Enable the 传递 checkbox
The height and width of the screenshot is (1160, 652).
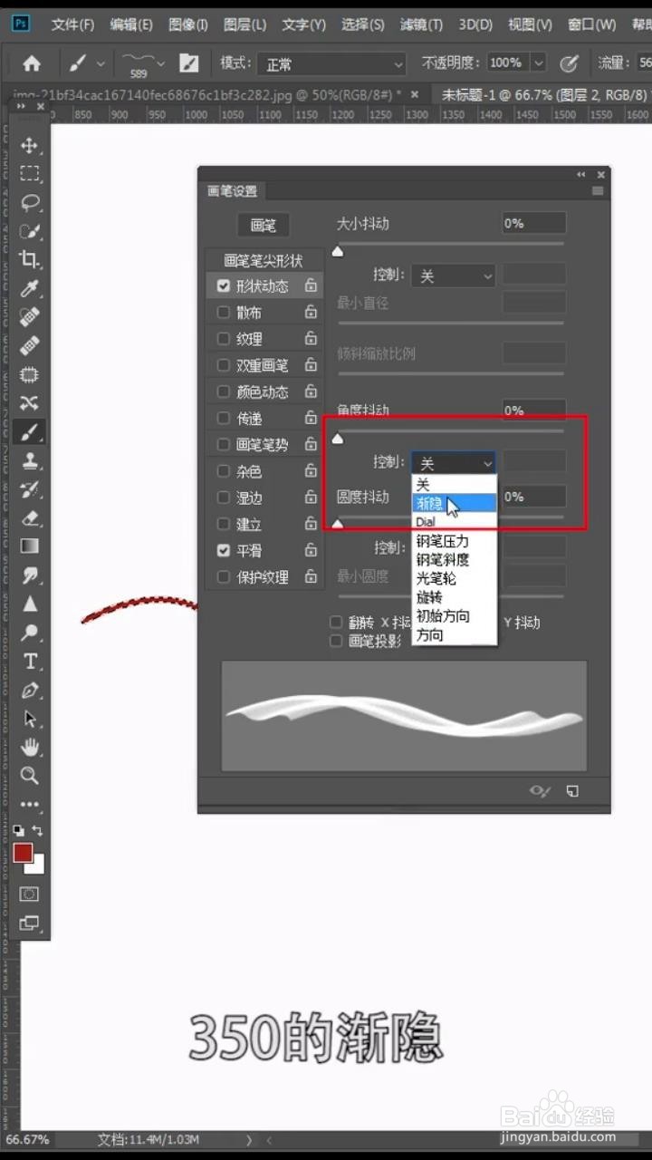tap(224, 419)
